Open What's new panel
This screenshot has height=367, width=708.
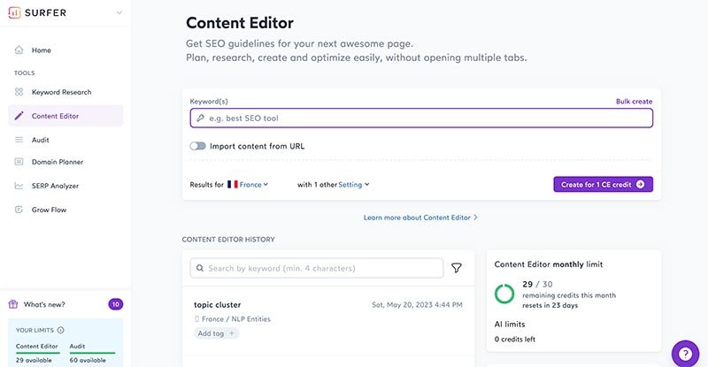click(x=44, y=305)
